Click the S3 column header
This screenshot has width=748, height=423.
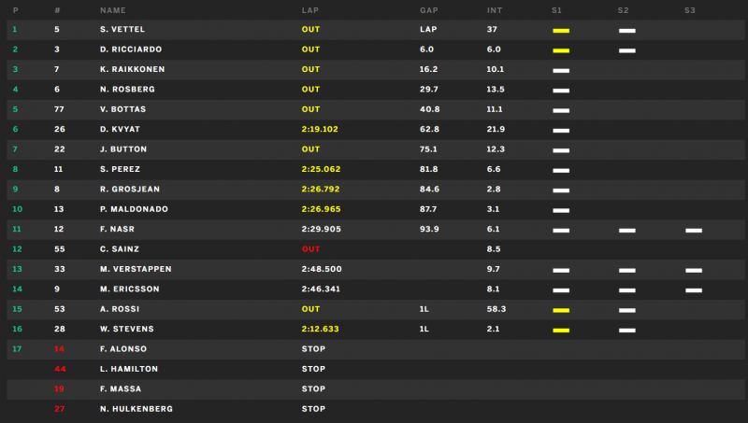[690, 10]
